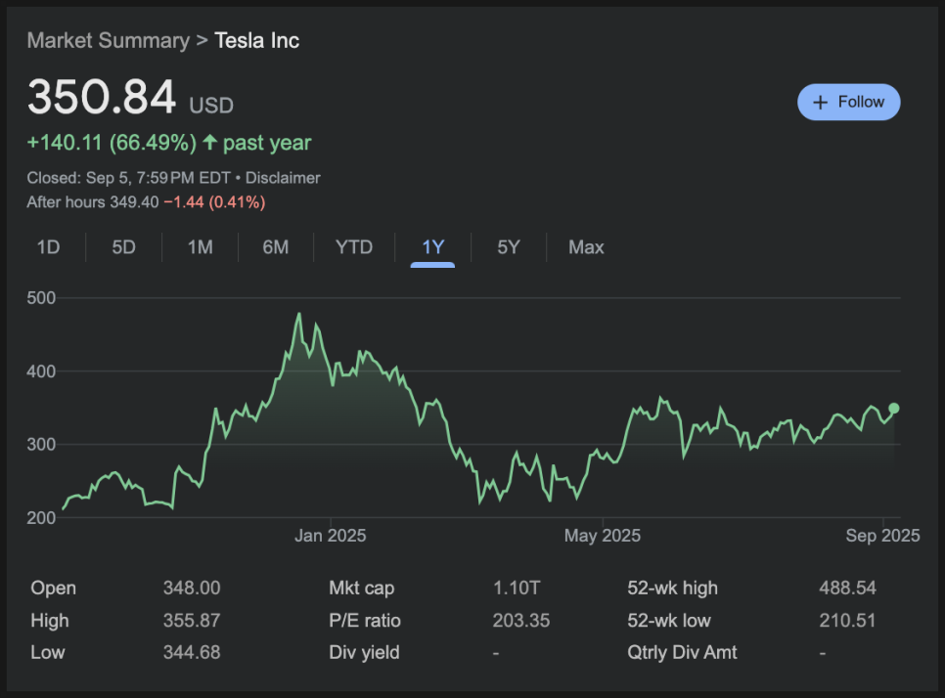
Task: Click the May 2025 axis label
Action: [x=603, y=536]
